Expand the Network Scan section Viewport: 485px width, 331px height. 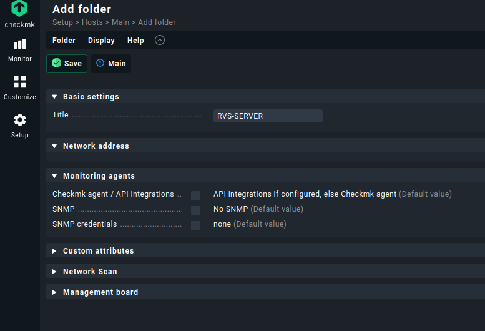54,272
